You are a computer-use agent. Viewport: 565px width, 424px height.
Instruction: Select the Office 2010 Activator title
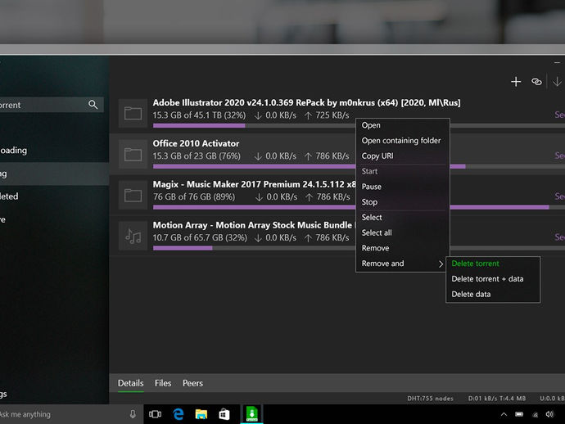[x=196, y=143]
